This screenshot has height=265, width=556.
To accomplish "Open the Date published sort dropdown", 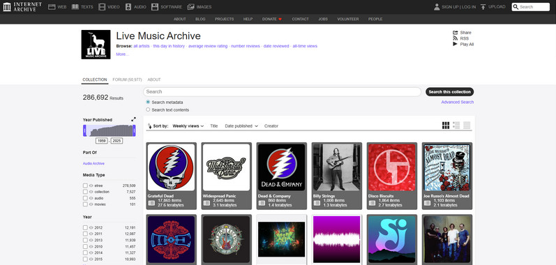I will [241, 126].
